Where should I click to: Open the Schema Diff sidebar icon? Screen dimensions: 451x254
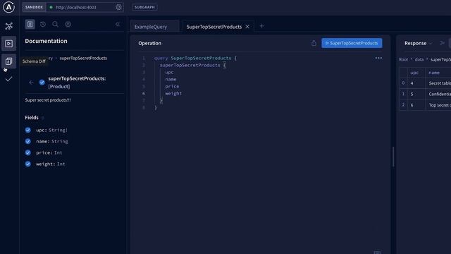click(x=8, y=61)
